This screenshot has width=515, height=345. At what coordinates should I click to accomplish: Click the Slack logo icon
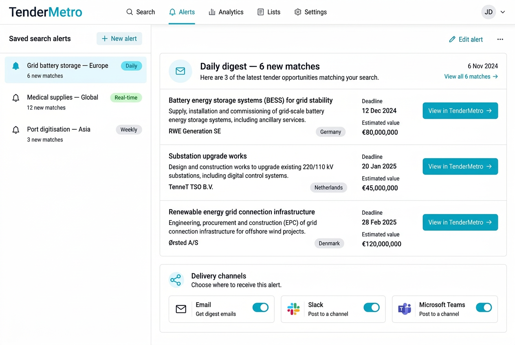[293, 309]
